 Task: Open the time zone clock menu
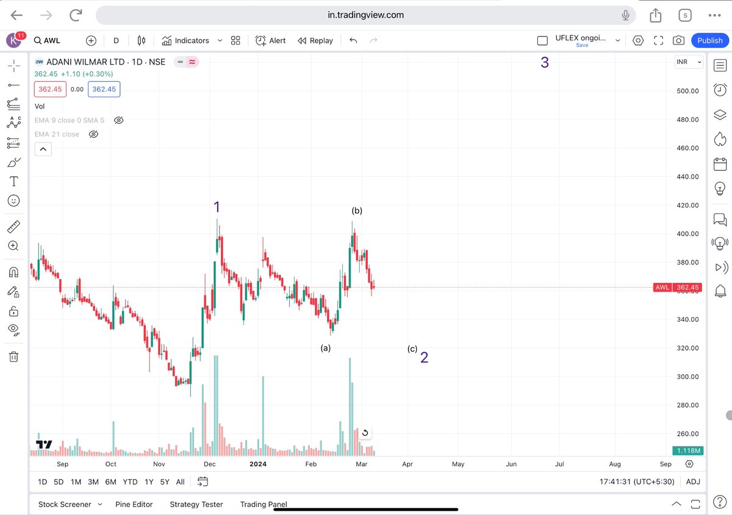(638, 481)
